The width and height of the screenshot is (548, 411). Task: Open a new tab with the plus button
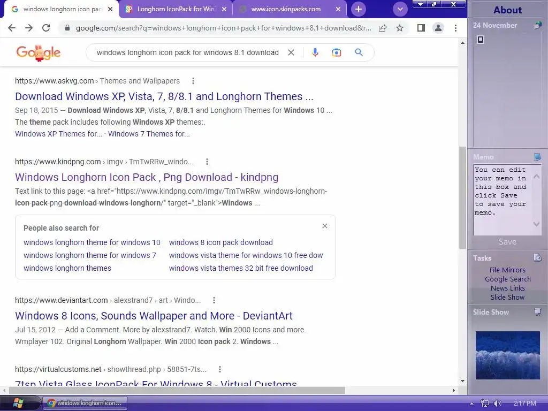(x=359, y=9)
